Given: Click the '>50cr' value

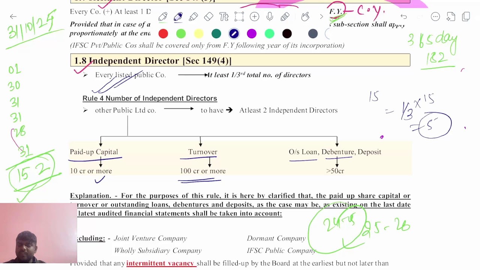Looking at the screenshot, I should [335, 171].
